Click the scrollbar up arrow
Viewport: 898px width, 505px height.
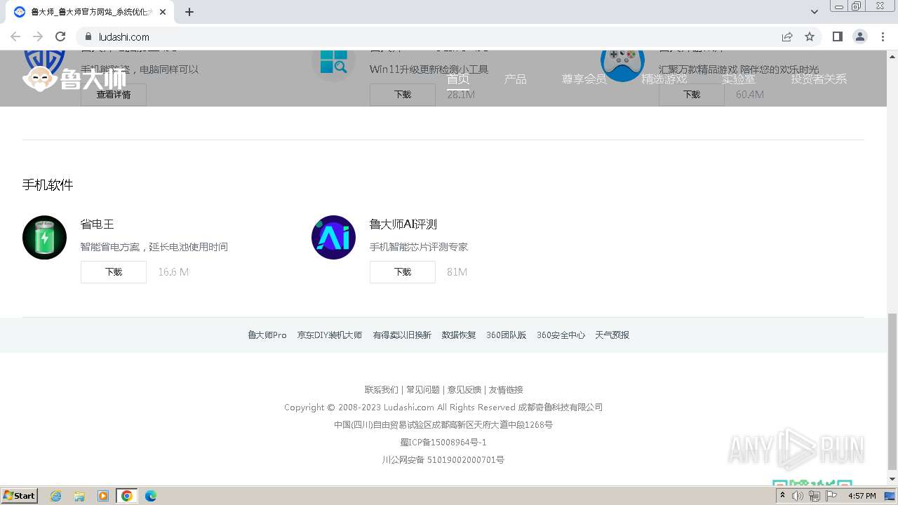pyautogui.click(x=892, y=55)
